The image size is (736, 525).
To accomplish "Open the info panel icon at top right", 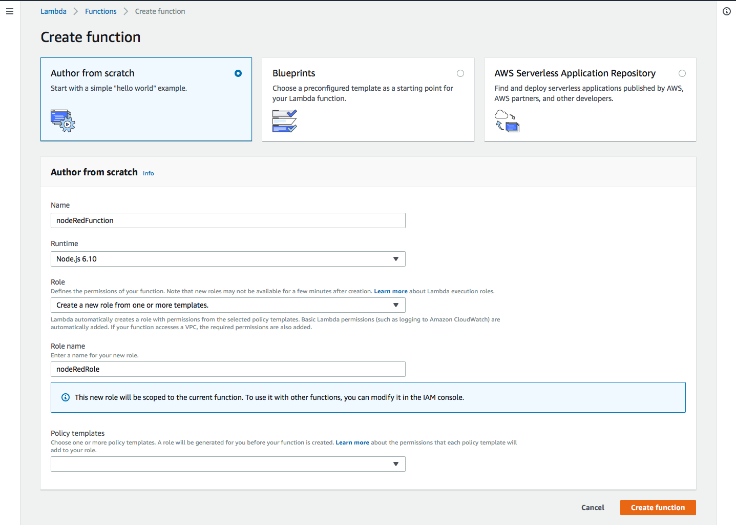I will tap(727, 11).
